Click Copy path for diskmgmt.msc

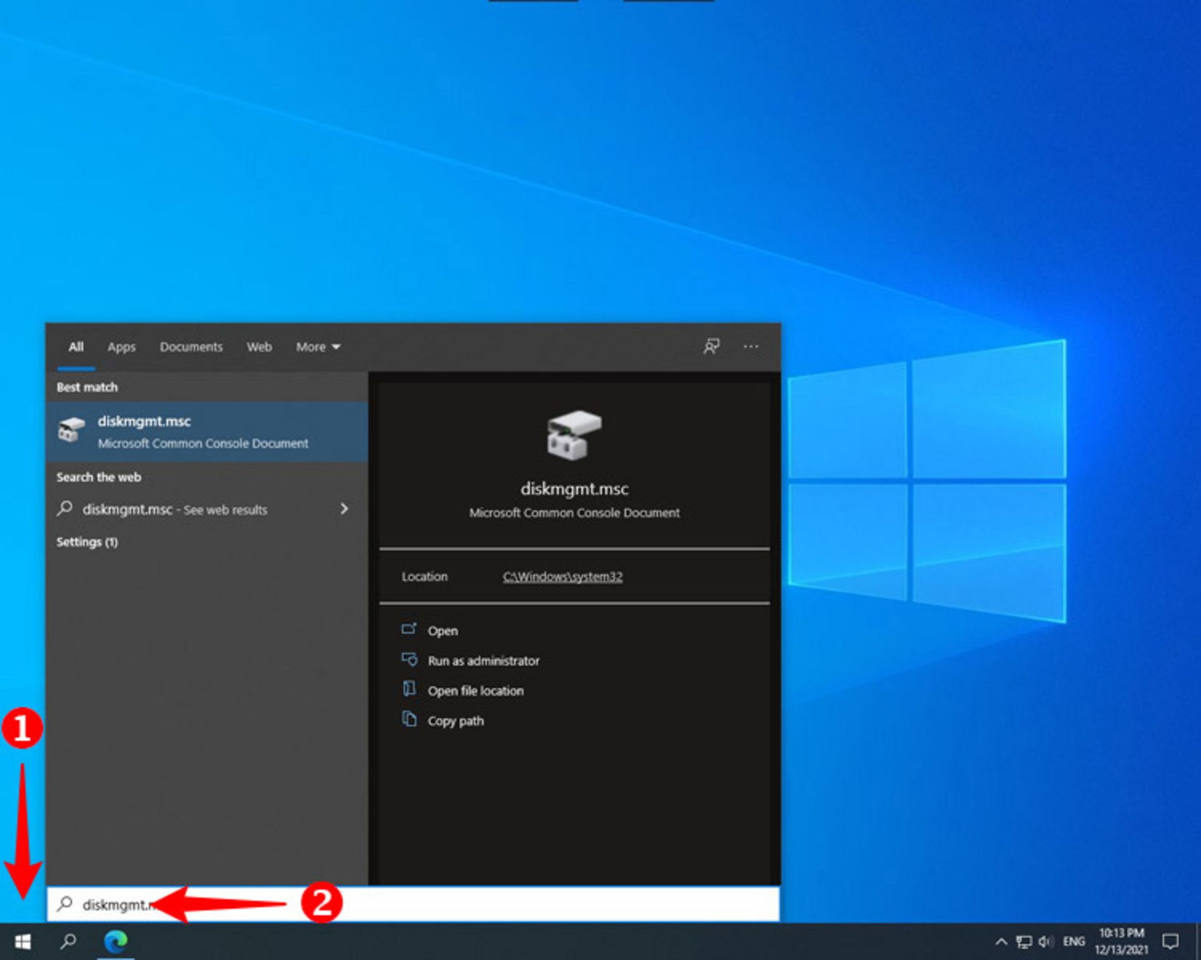coord(455,721)
